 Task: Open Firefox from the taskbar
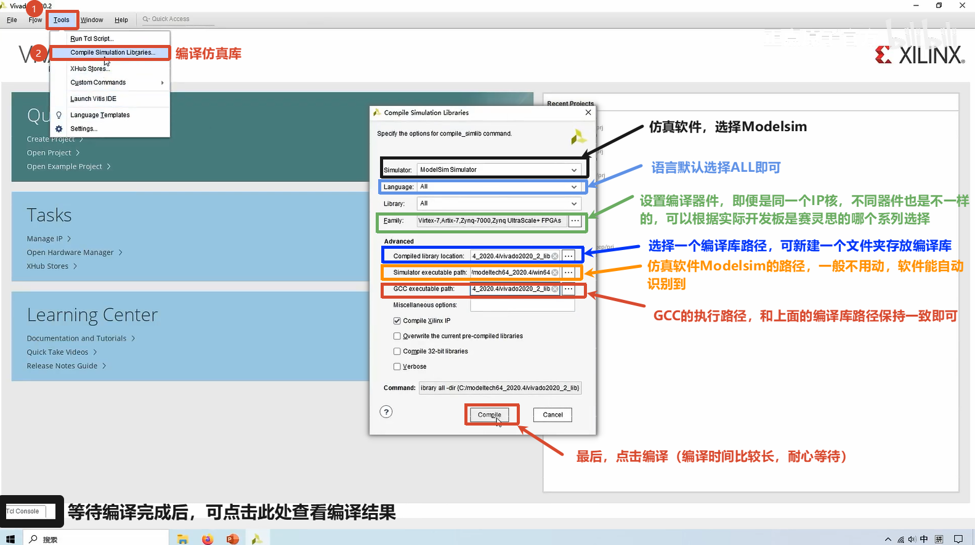208,539
